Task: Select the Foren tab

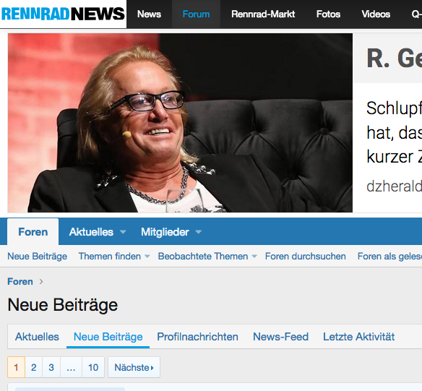Action: pyautogui.click(x=33, y=232)
